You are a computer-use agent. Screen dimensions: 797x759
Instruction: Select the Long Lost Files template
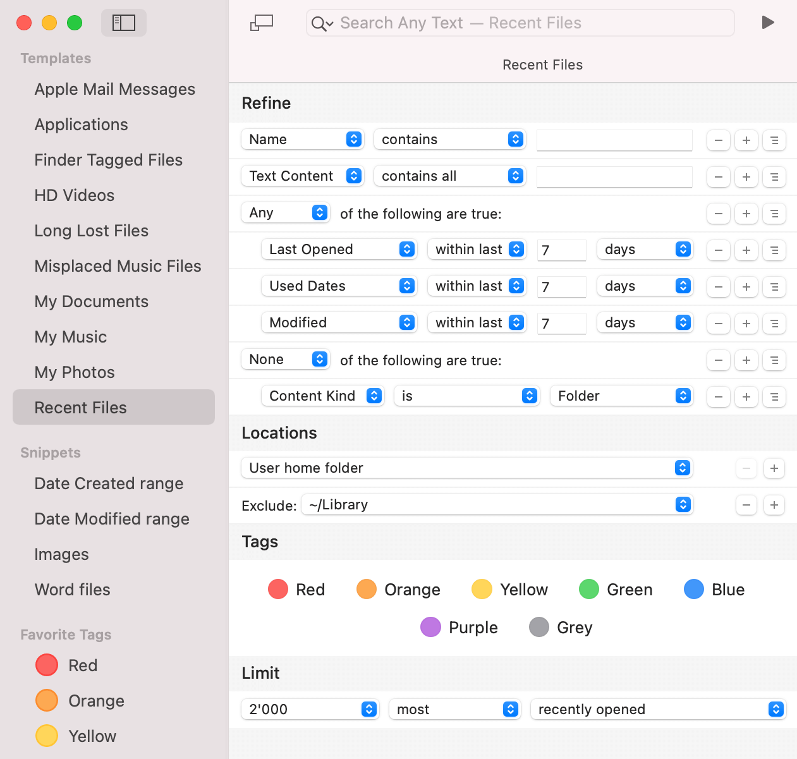[92, 231]
